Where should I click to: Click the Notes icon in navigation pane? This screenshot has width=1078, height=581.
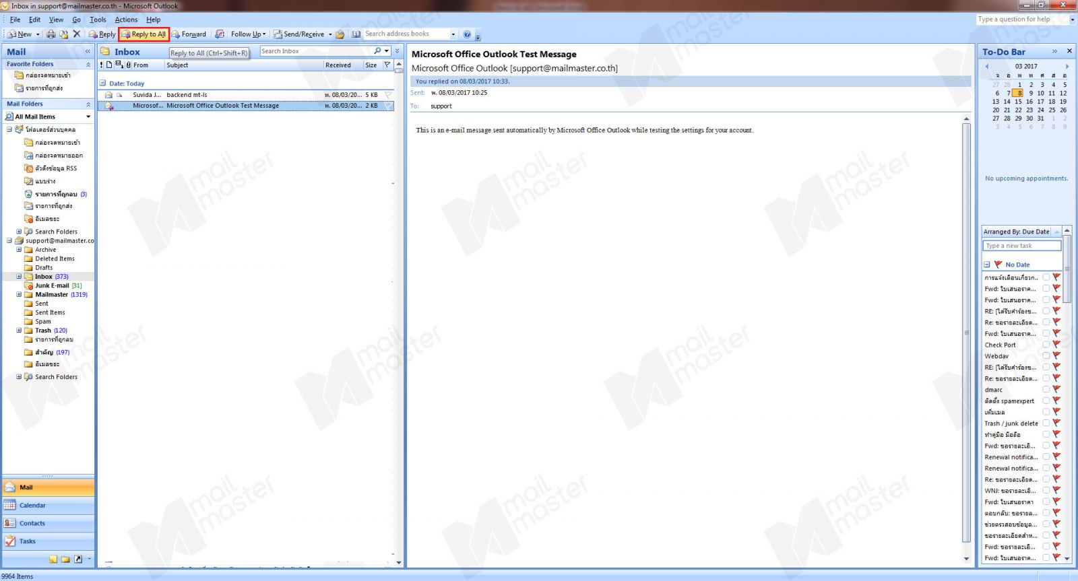(53, 559)
